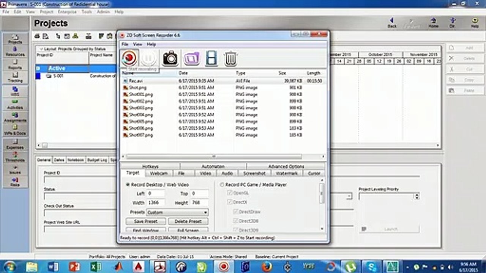The width and height of the screenshot is (486, 273).
Task: Switch to the Webcam tab
Action: [x=159, y=173]
